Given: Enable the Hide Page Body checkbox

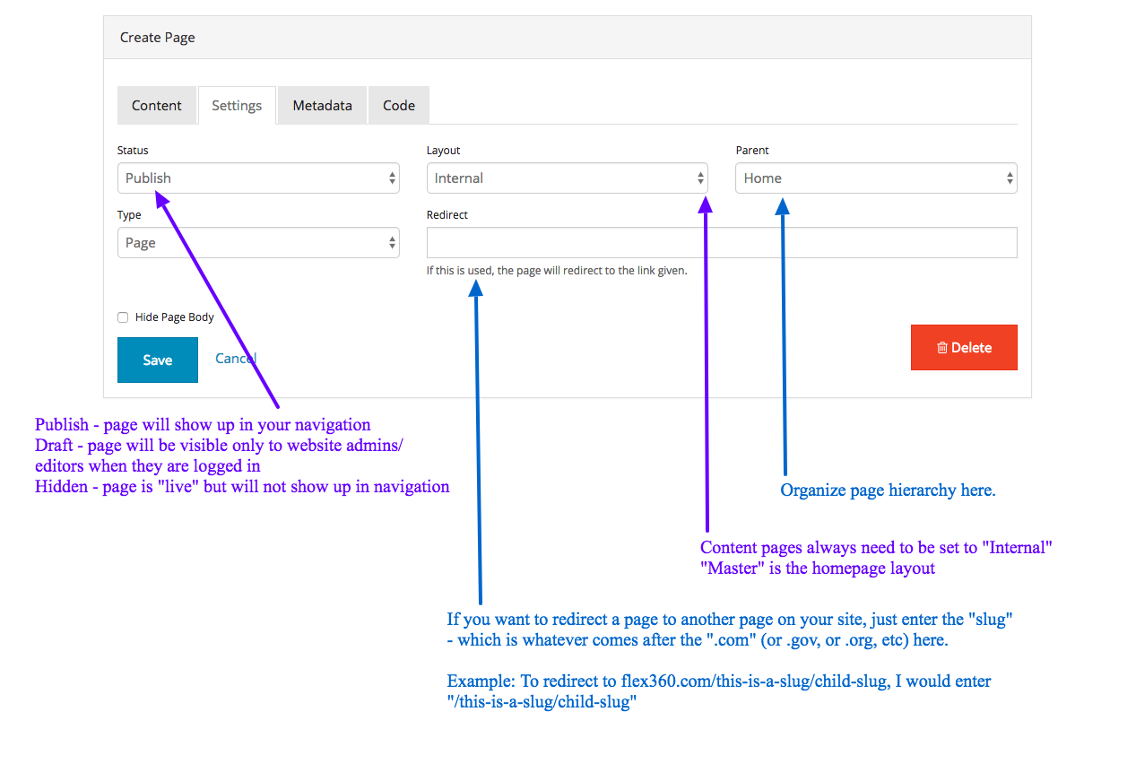Looking at the screenshot, I should point(123,317).
